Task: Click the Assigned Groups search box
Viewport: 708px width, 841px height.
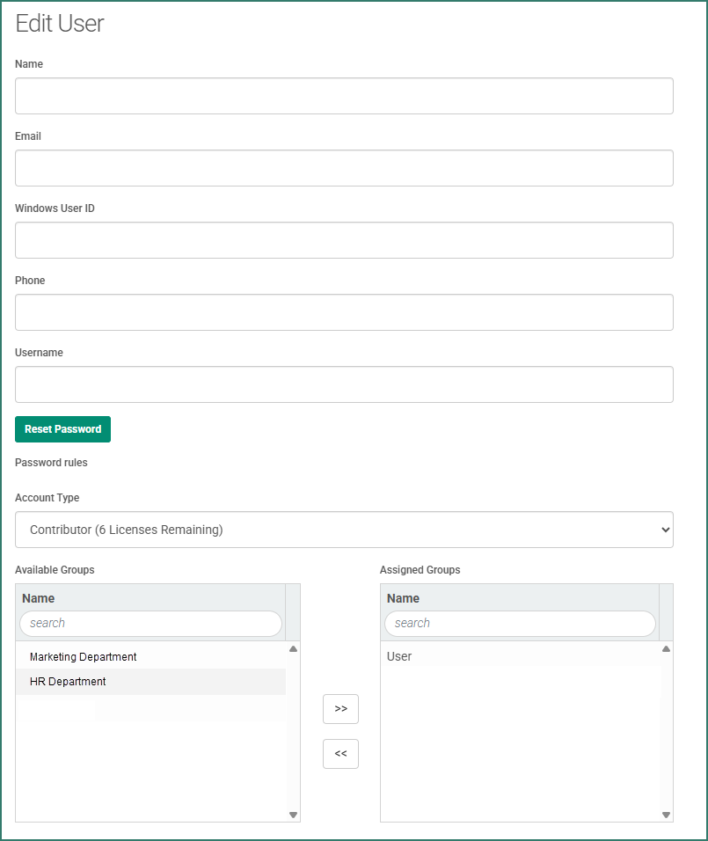Action: [x=520, y=623]
